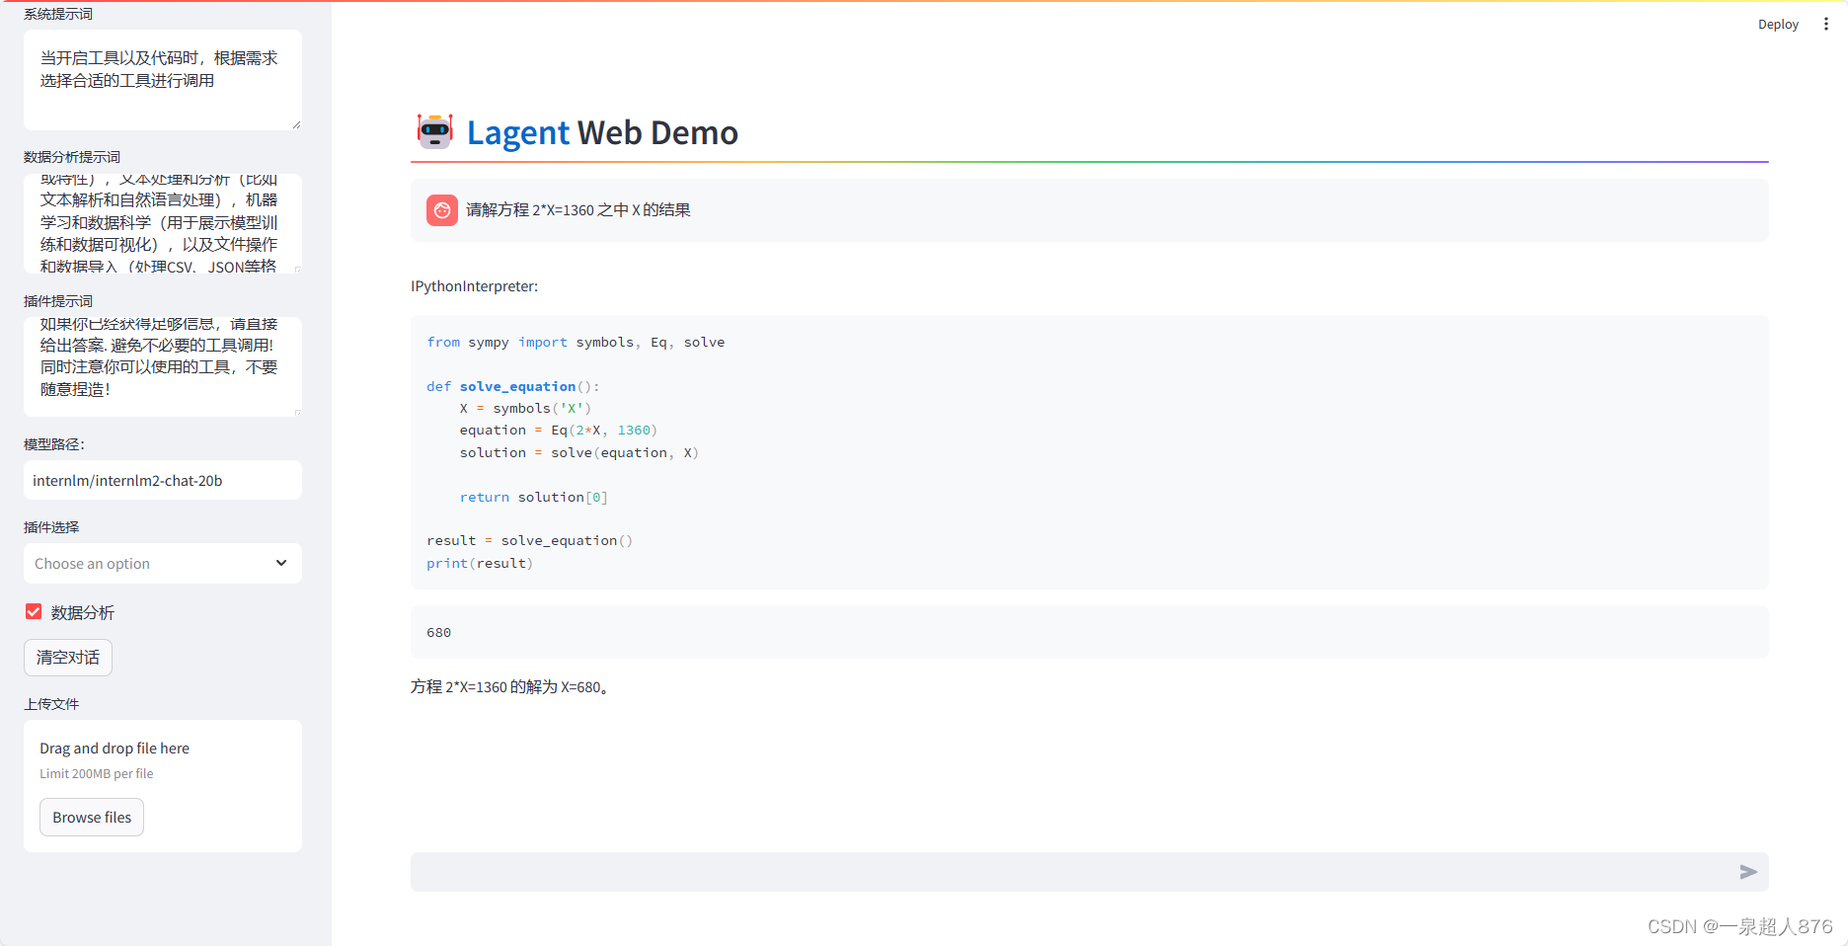Click the send arrow icon in chat input
This screenshot has height=946, width=1848.
[1747, 872]
